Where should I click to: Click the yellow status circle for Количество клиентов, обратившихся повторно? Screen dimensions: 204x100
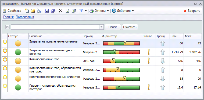click(x=18, y=70)
